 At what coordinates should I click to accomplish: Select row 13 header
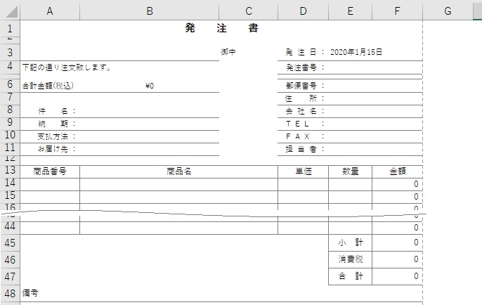coord(10,171)
